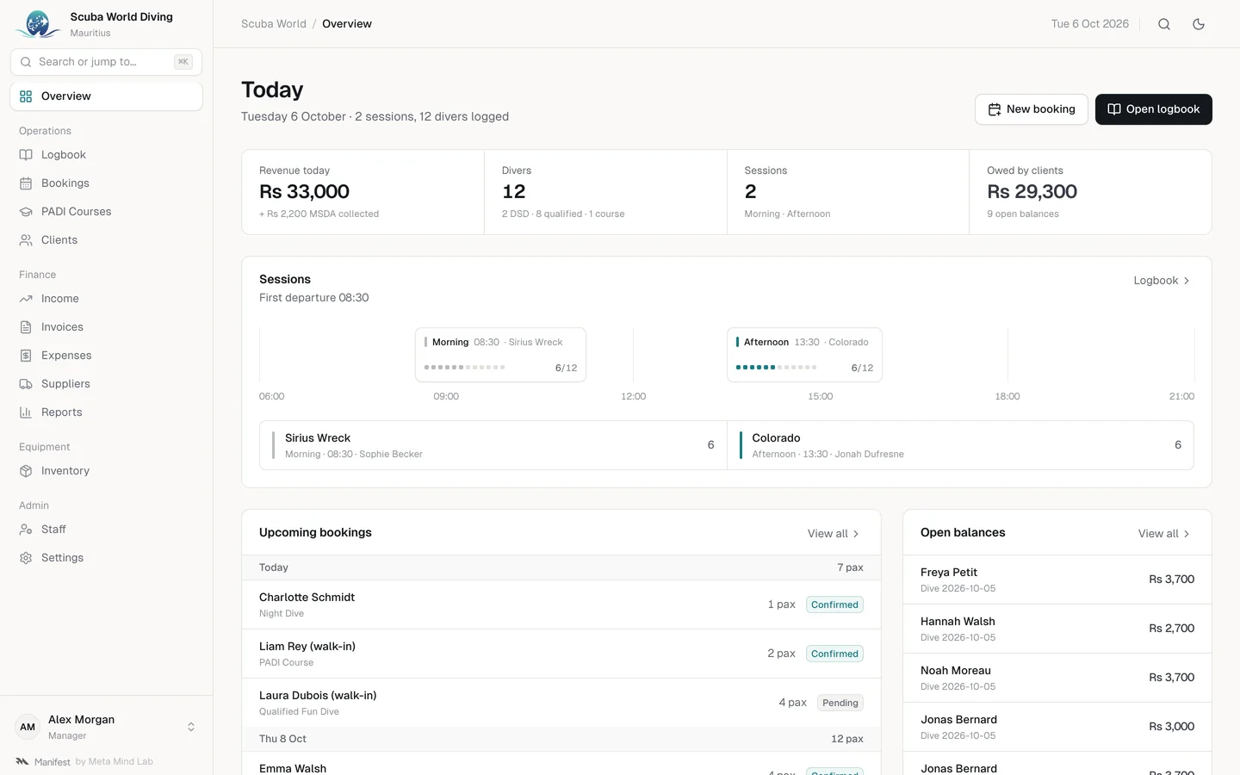Click Scuba World breadcrumb
Screen dimensions: 1240x775
pos(274,24)
